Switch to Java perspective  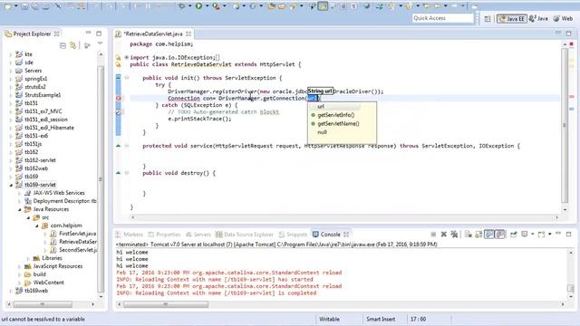tap(538, 18)
